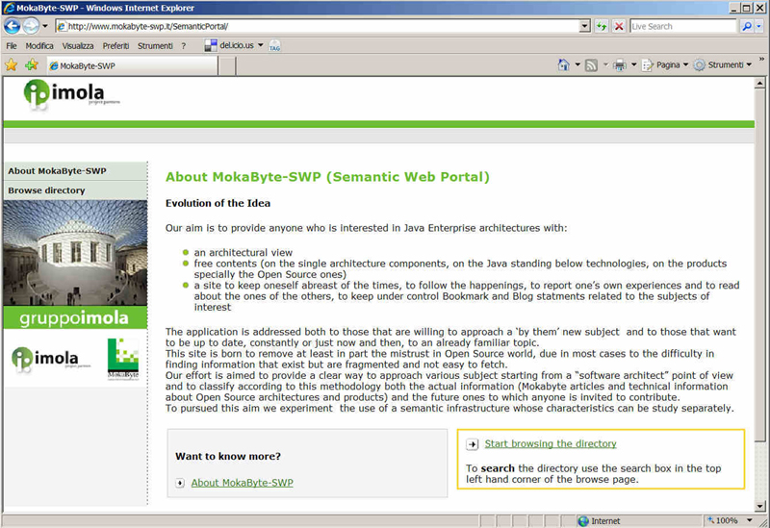
Task: Open the Modifica menu
Action: click(39, 45)
